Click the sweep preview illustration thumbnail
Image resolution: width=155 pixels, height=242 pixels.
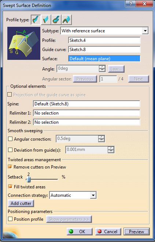click(24, 43)
